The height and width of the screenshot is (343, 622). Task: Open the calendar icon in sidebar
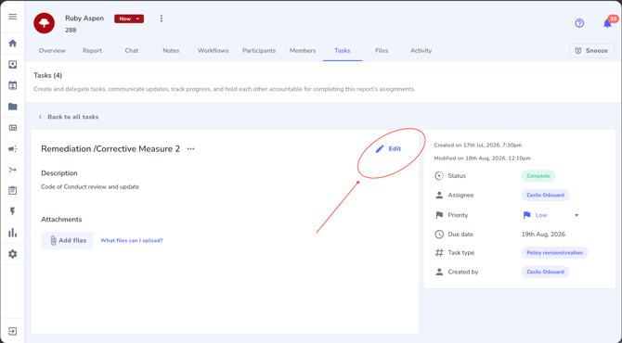point(13,85)
